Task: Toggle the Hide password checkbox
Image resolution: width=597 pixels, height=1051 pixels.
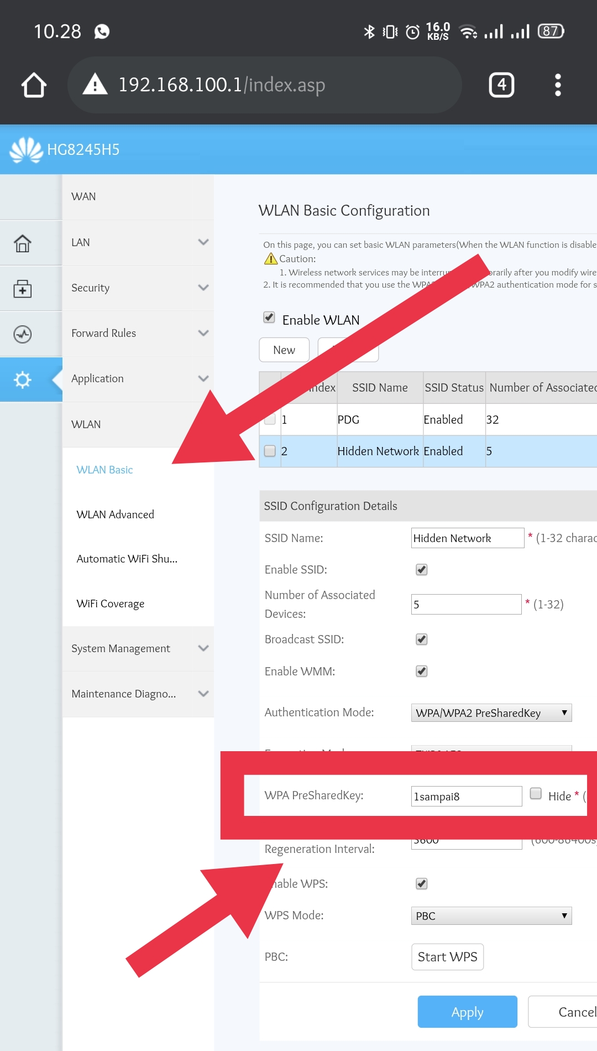Action: [x=536, y=793]
